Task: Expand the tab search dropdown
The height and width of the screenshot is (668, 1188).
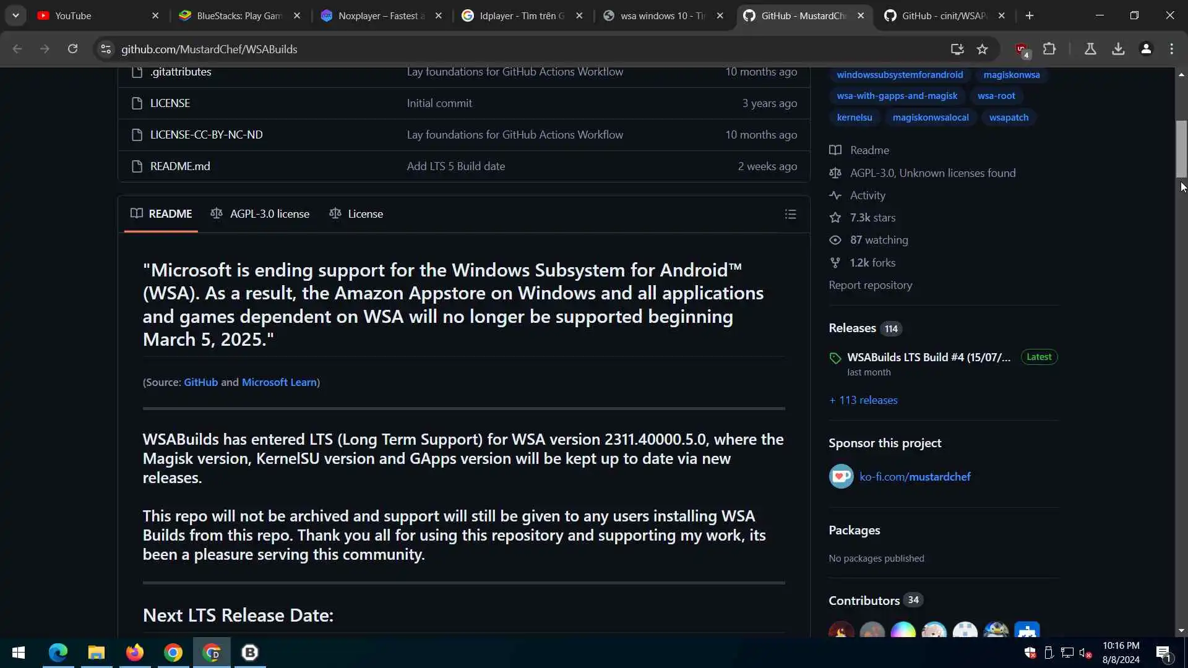Action: [x=15, y=15]
